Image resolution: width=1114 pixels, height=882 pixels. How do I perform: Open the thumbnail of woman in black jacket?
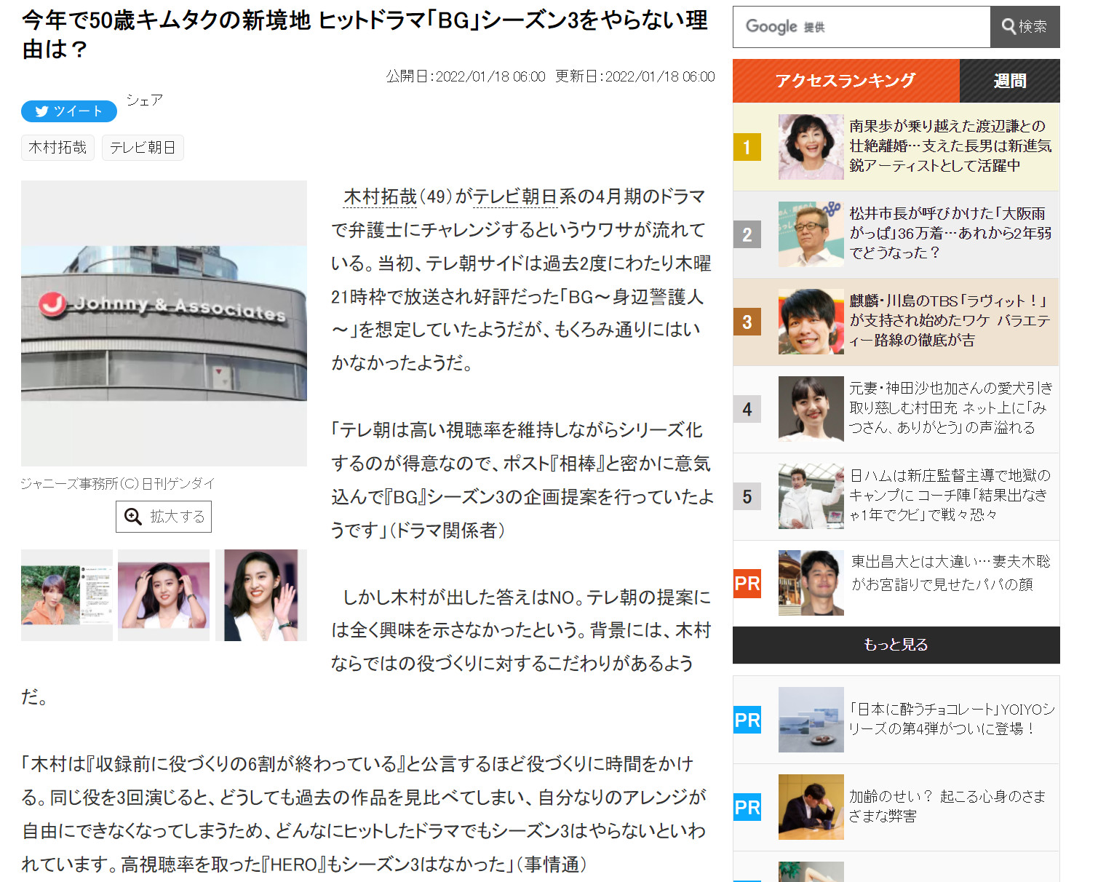261,595
